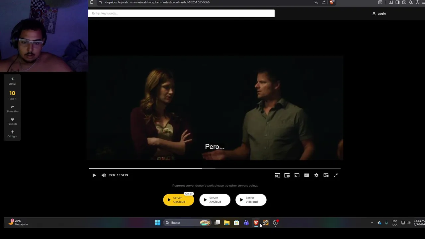Change ESP LAA input language
The height and width of the screenshot is (239, 425).
[395, 223]
